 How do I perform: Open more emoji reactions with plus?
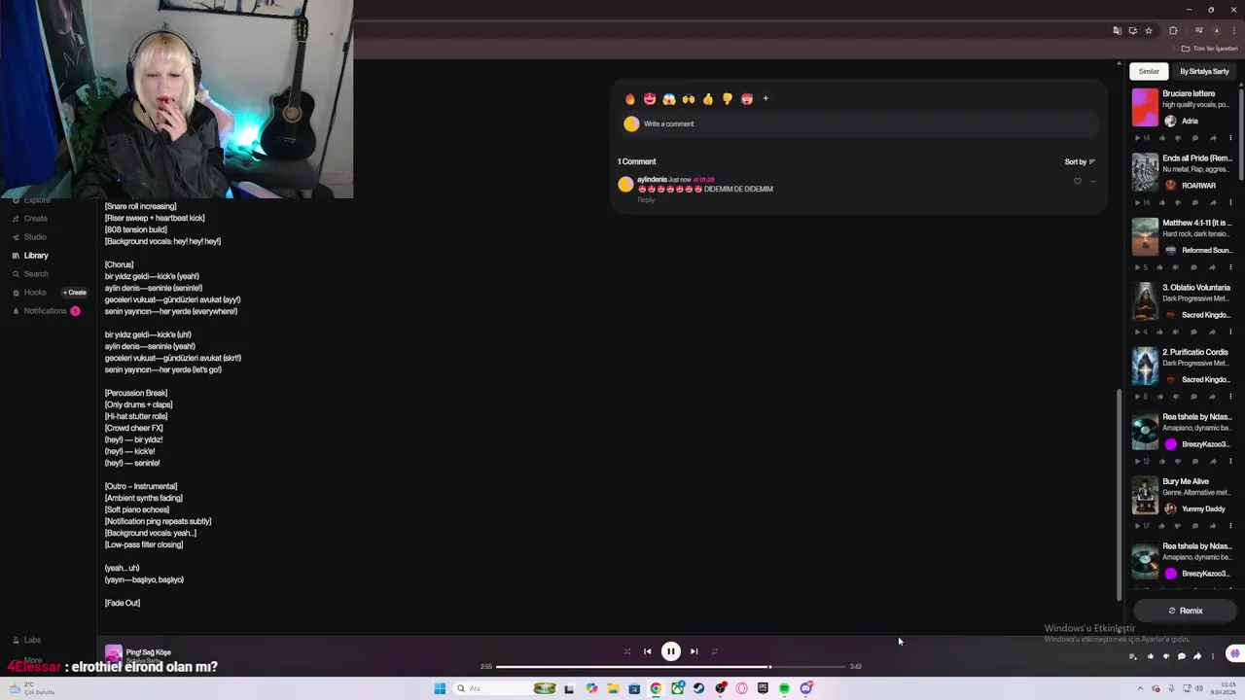[x=765, y=98]
